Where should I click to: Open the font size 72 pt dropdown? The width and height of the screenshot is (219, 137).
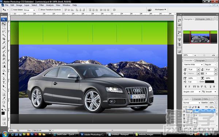pyautogui.click(x=199, y=69)
